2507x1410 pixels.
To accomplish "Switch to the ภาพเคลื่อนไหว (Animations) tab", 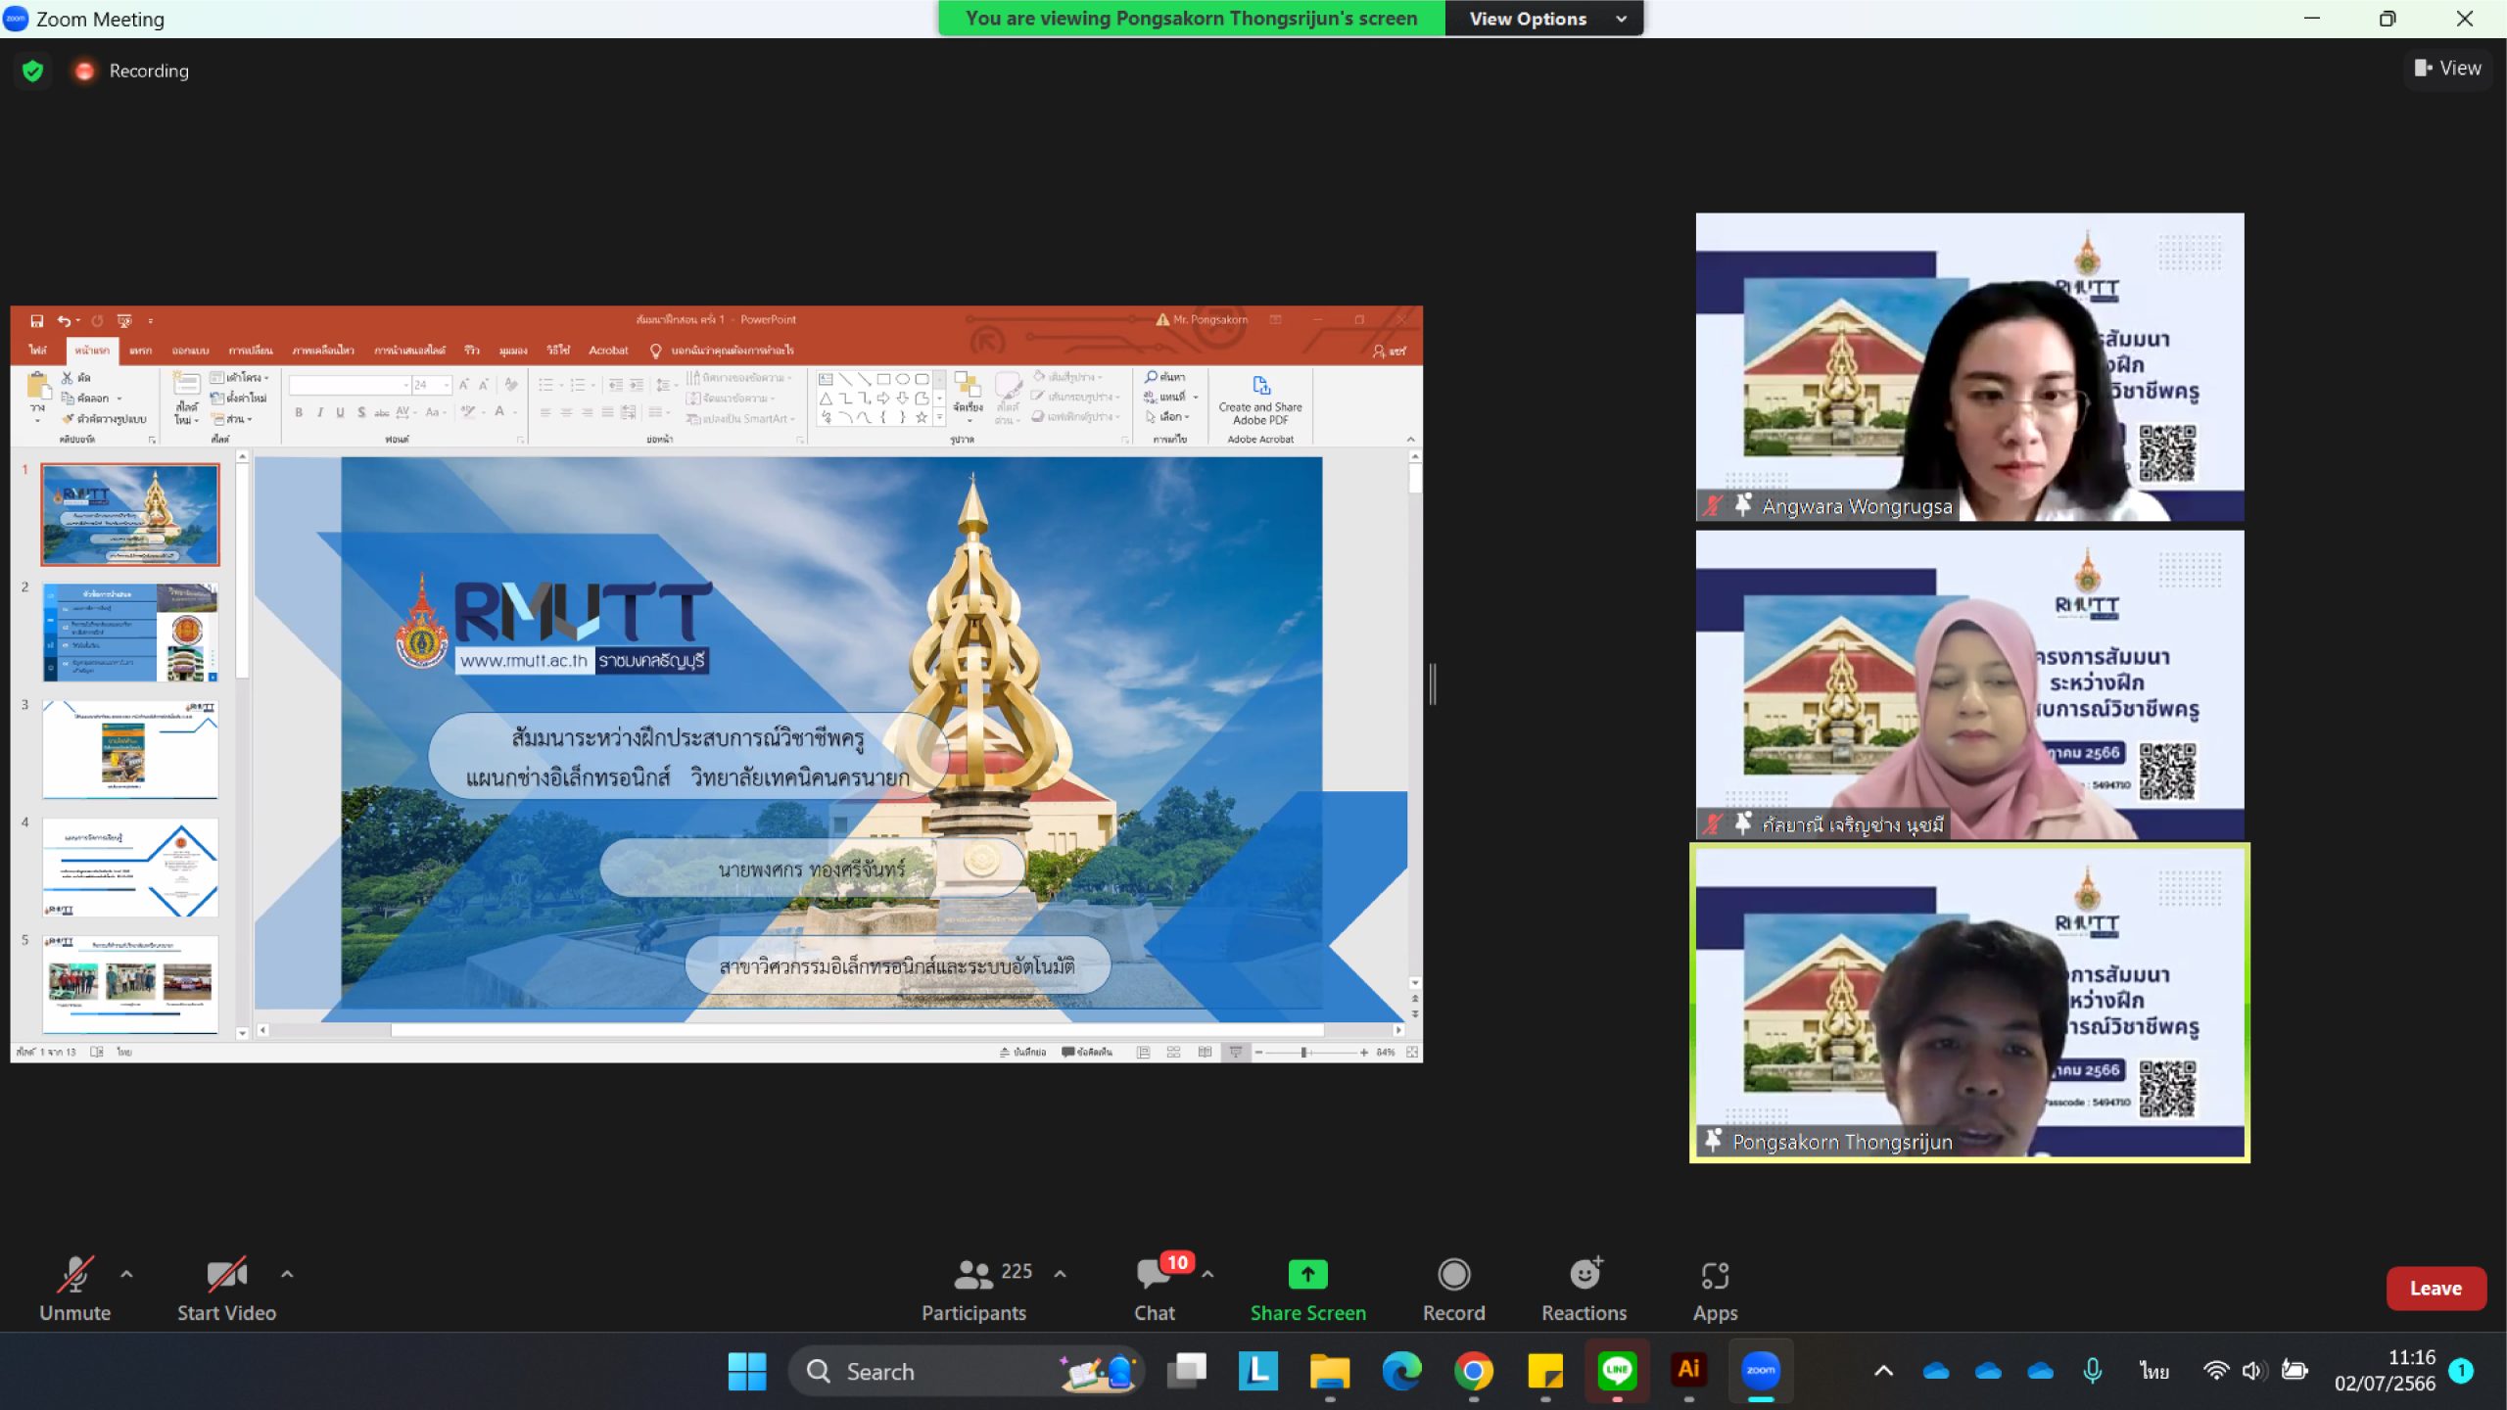I will click(x=323, y=351).
